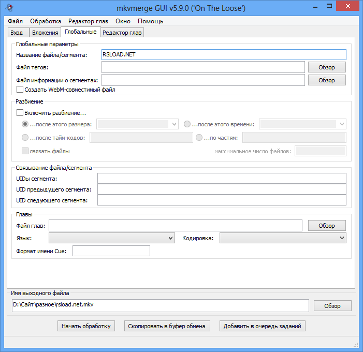
Task: Select the Глобальные tab
Action: pyautogui.click(x=81, y=32)
